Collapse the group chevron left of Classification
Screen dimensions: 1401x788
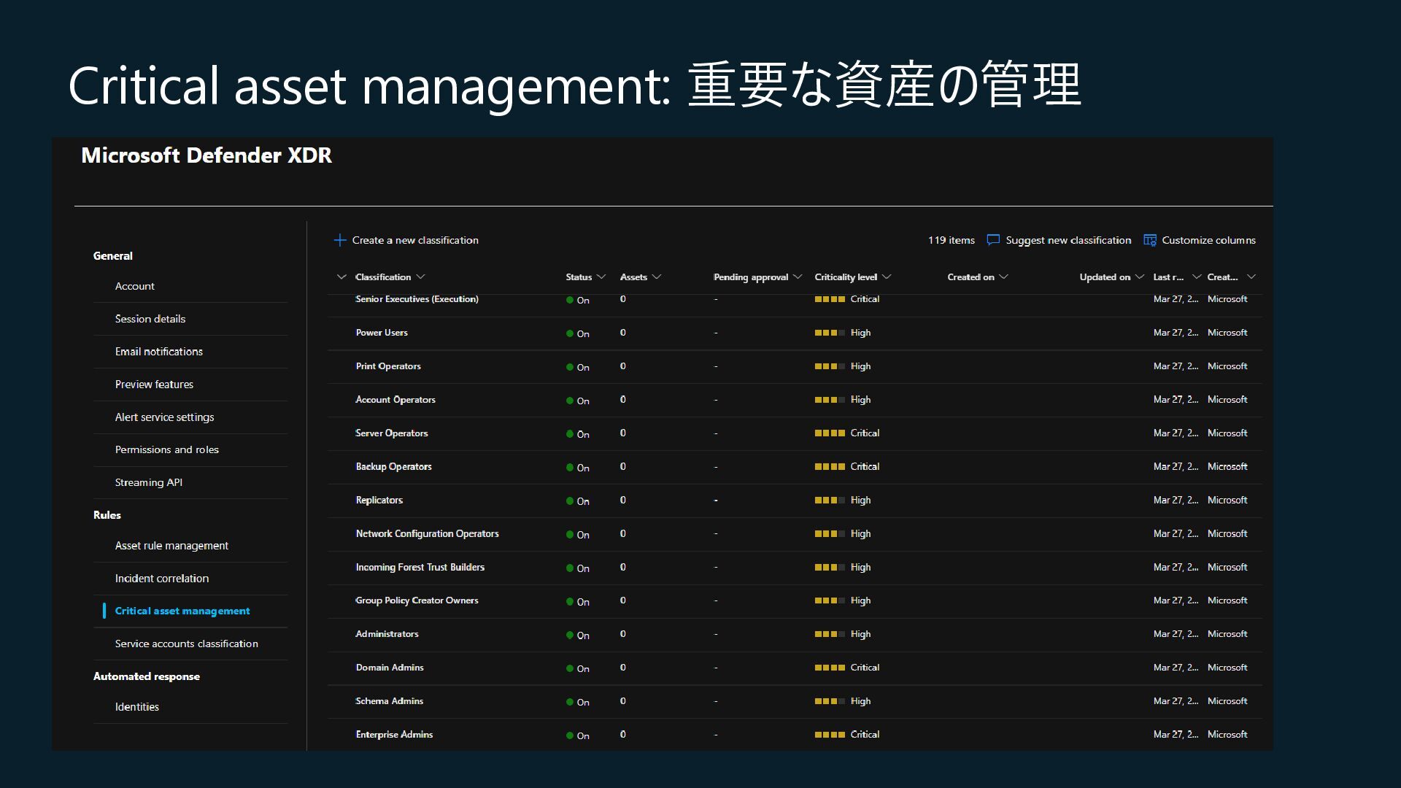point(341,277)
